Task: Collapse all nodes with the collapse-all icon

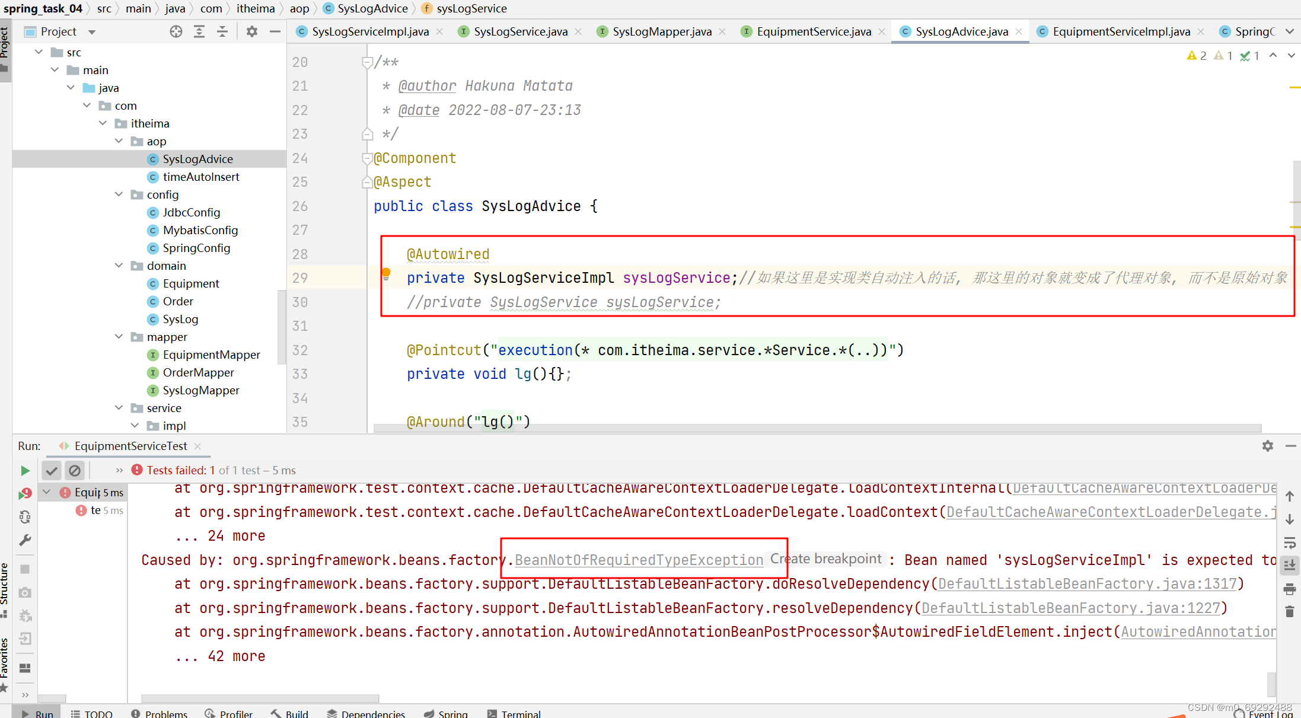Action: (x=222, y=31)
